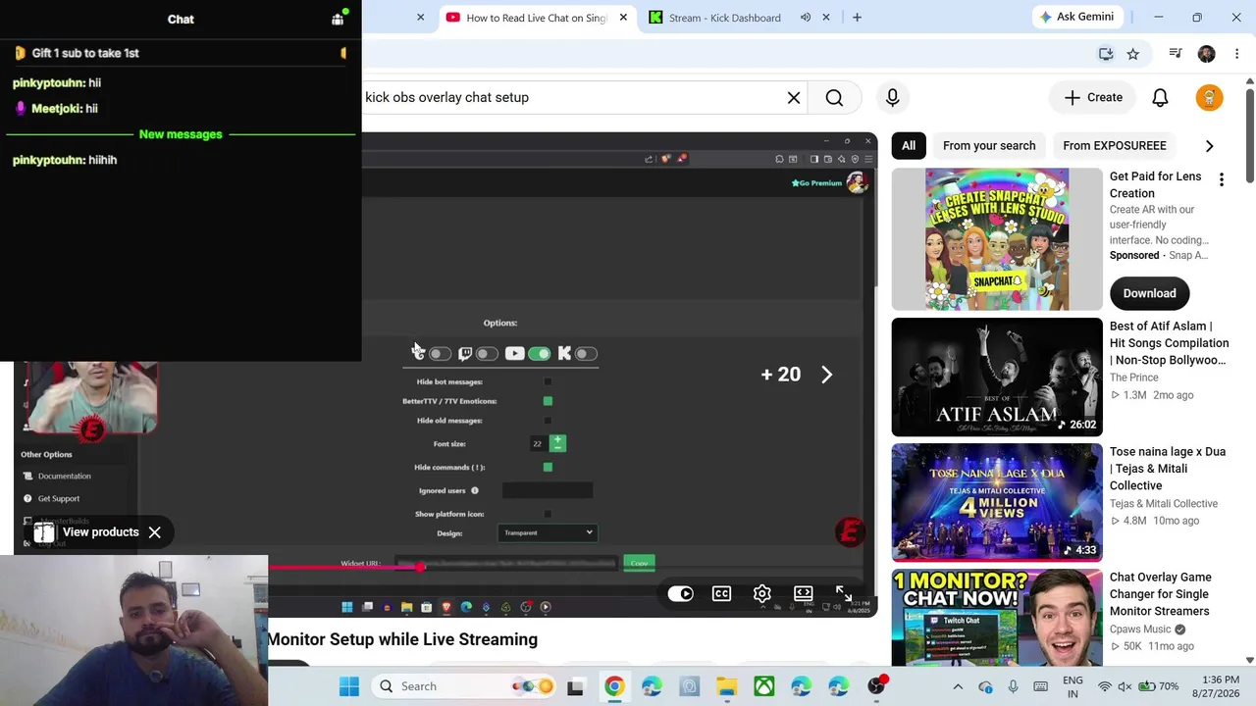Mute the Kick Dashboard tab audio

pyautogui.click(x=806, y=18)
